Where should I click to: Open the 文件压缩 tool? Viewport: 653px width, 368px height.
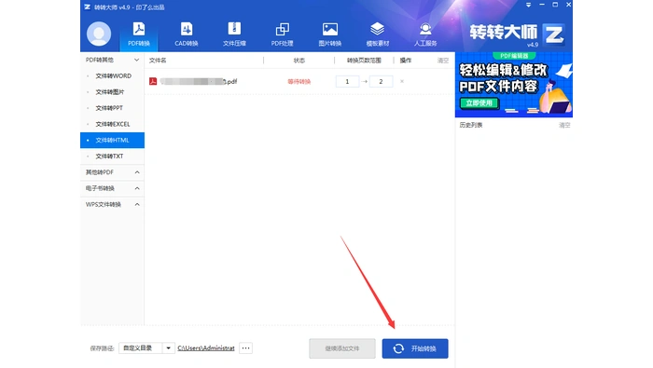234,34
